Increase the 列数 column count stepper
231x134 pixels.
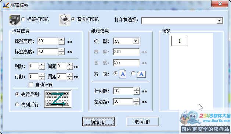(42, 64)
